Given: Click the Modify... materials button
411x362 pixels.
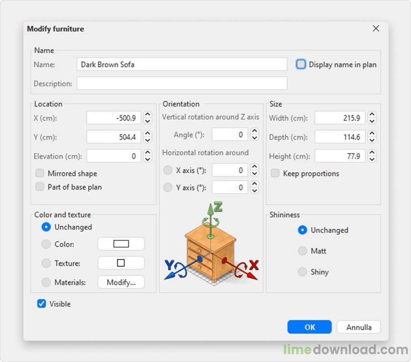Looking at the screenshot, I should (121, 282).
